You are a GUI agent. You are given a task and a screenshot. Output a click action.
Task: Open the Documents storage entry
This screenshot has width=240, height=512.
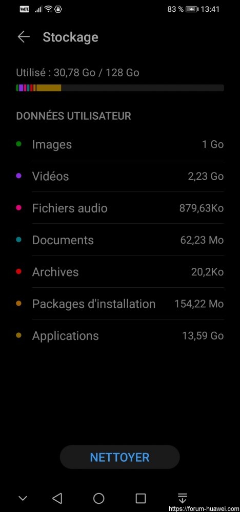[120, 240]
